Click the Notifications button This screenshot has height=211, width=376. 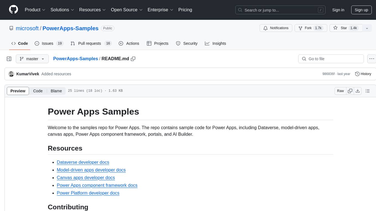coord(276,28)
